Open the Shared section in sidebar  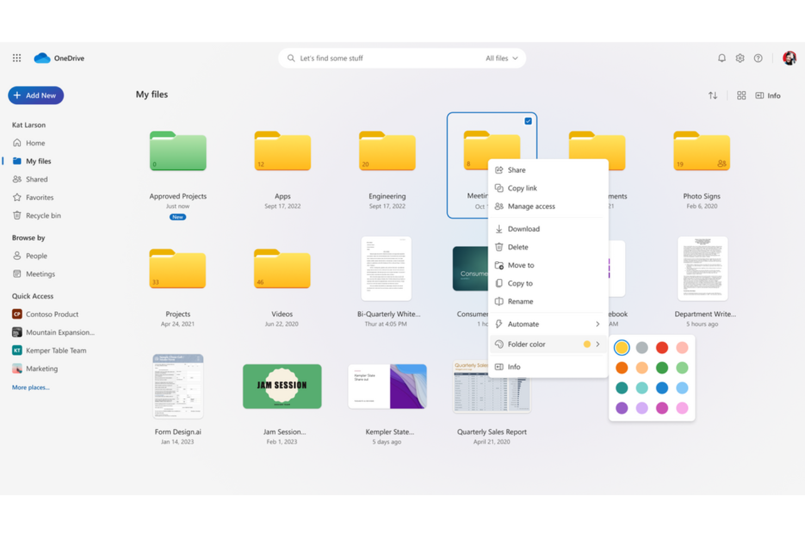click(x=30, y=179)
